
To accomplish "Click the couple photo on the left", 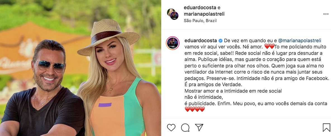I will pos(80,68).
